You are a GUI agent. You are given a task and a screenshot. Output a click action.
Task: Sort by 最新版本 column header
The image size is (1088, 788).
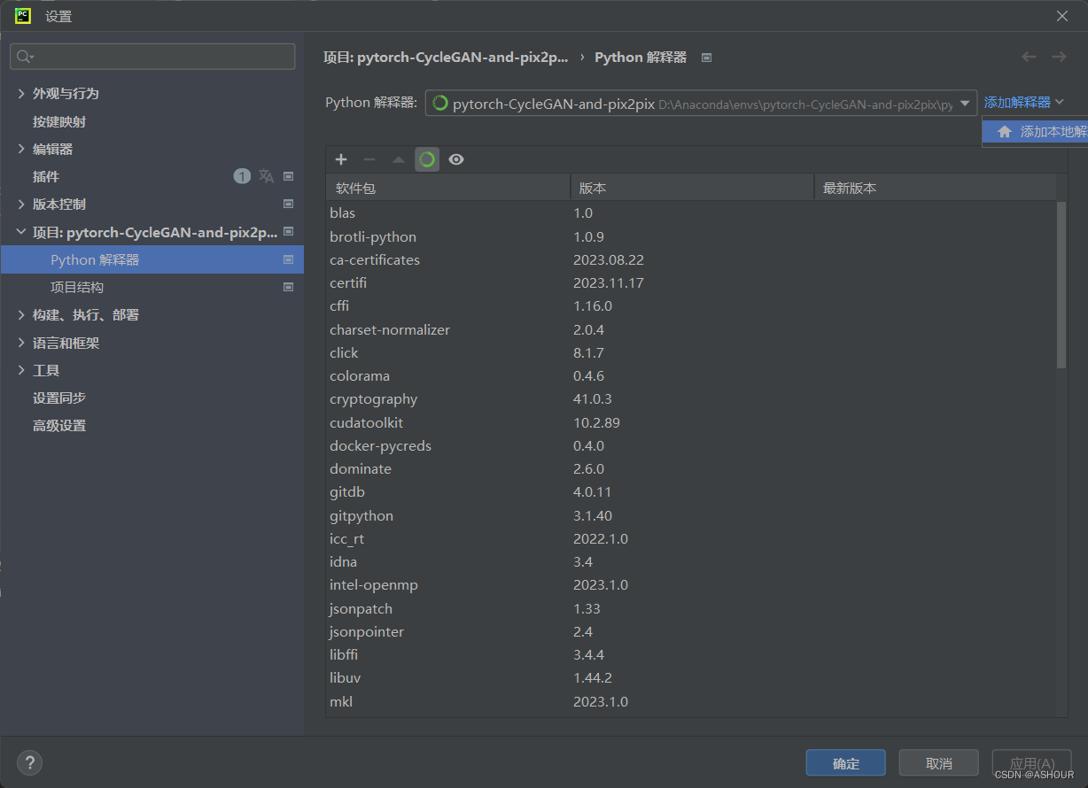click(935, 188)
